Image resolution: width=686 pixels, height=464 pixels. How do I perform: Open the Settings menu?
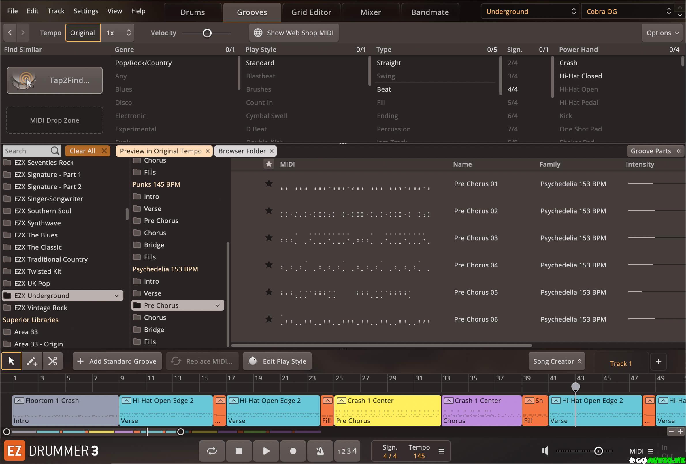coord(86,11)
